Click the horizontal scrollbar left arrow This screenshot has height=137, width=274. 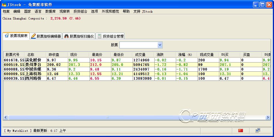5,117
